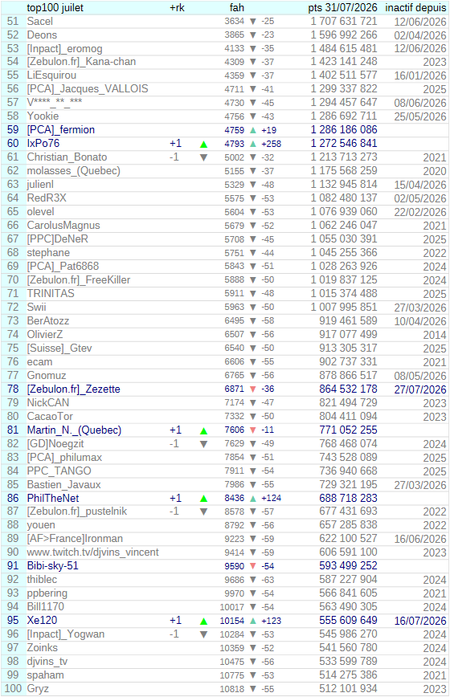The width and height of the screenshot is (450, 697).
Task: Click red down triangle in Bibi-sky-51 row
Action: 253,566
